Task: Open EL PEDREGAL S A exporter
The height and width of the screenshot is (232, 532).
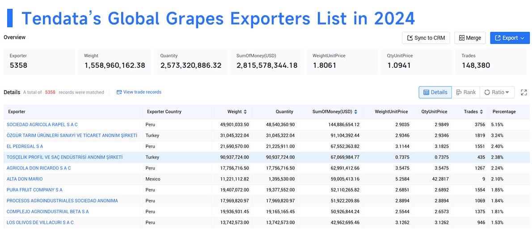Action: pyautogui.click(x=25, y=146)
